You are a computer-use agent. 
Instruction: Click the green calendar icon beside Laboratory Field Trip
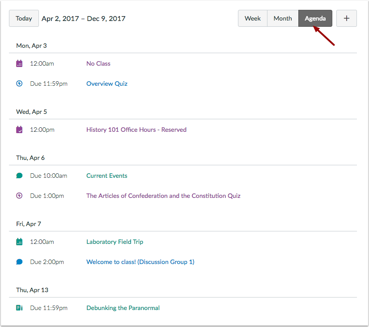[x=19, y=242]
